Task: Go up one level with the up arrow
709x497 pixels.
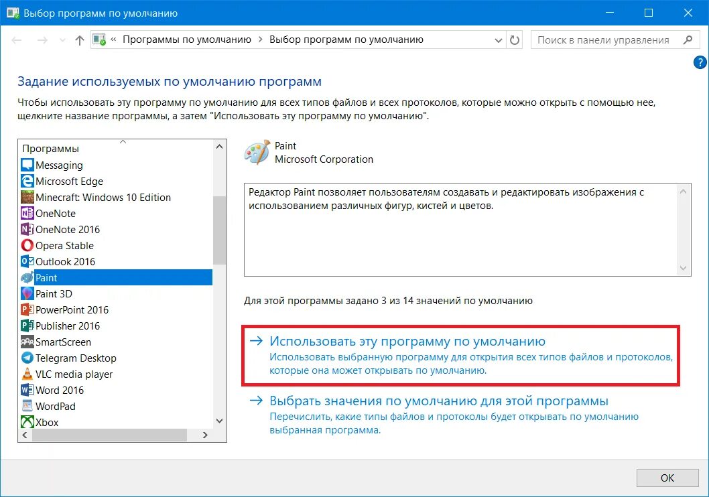Action: click(80, 40)
